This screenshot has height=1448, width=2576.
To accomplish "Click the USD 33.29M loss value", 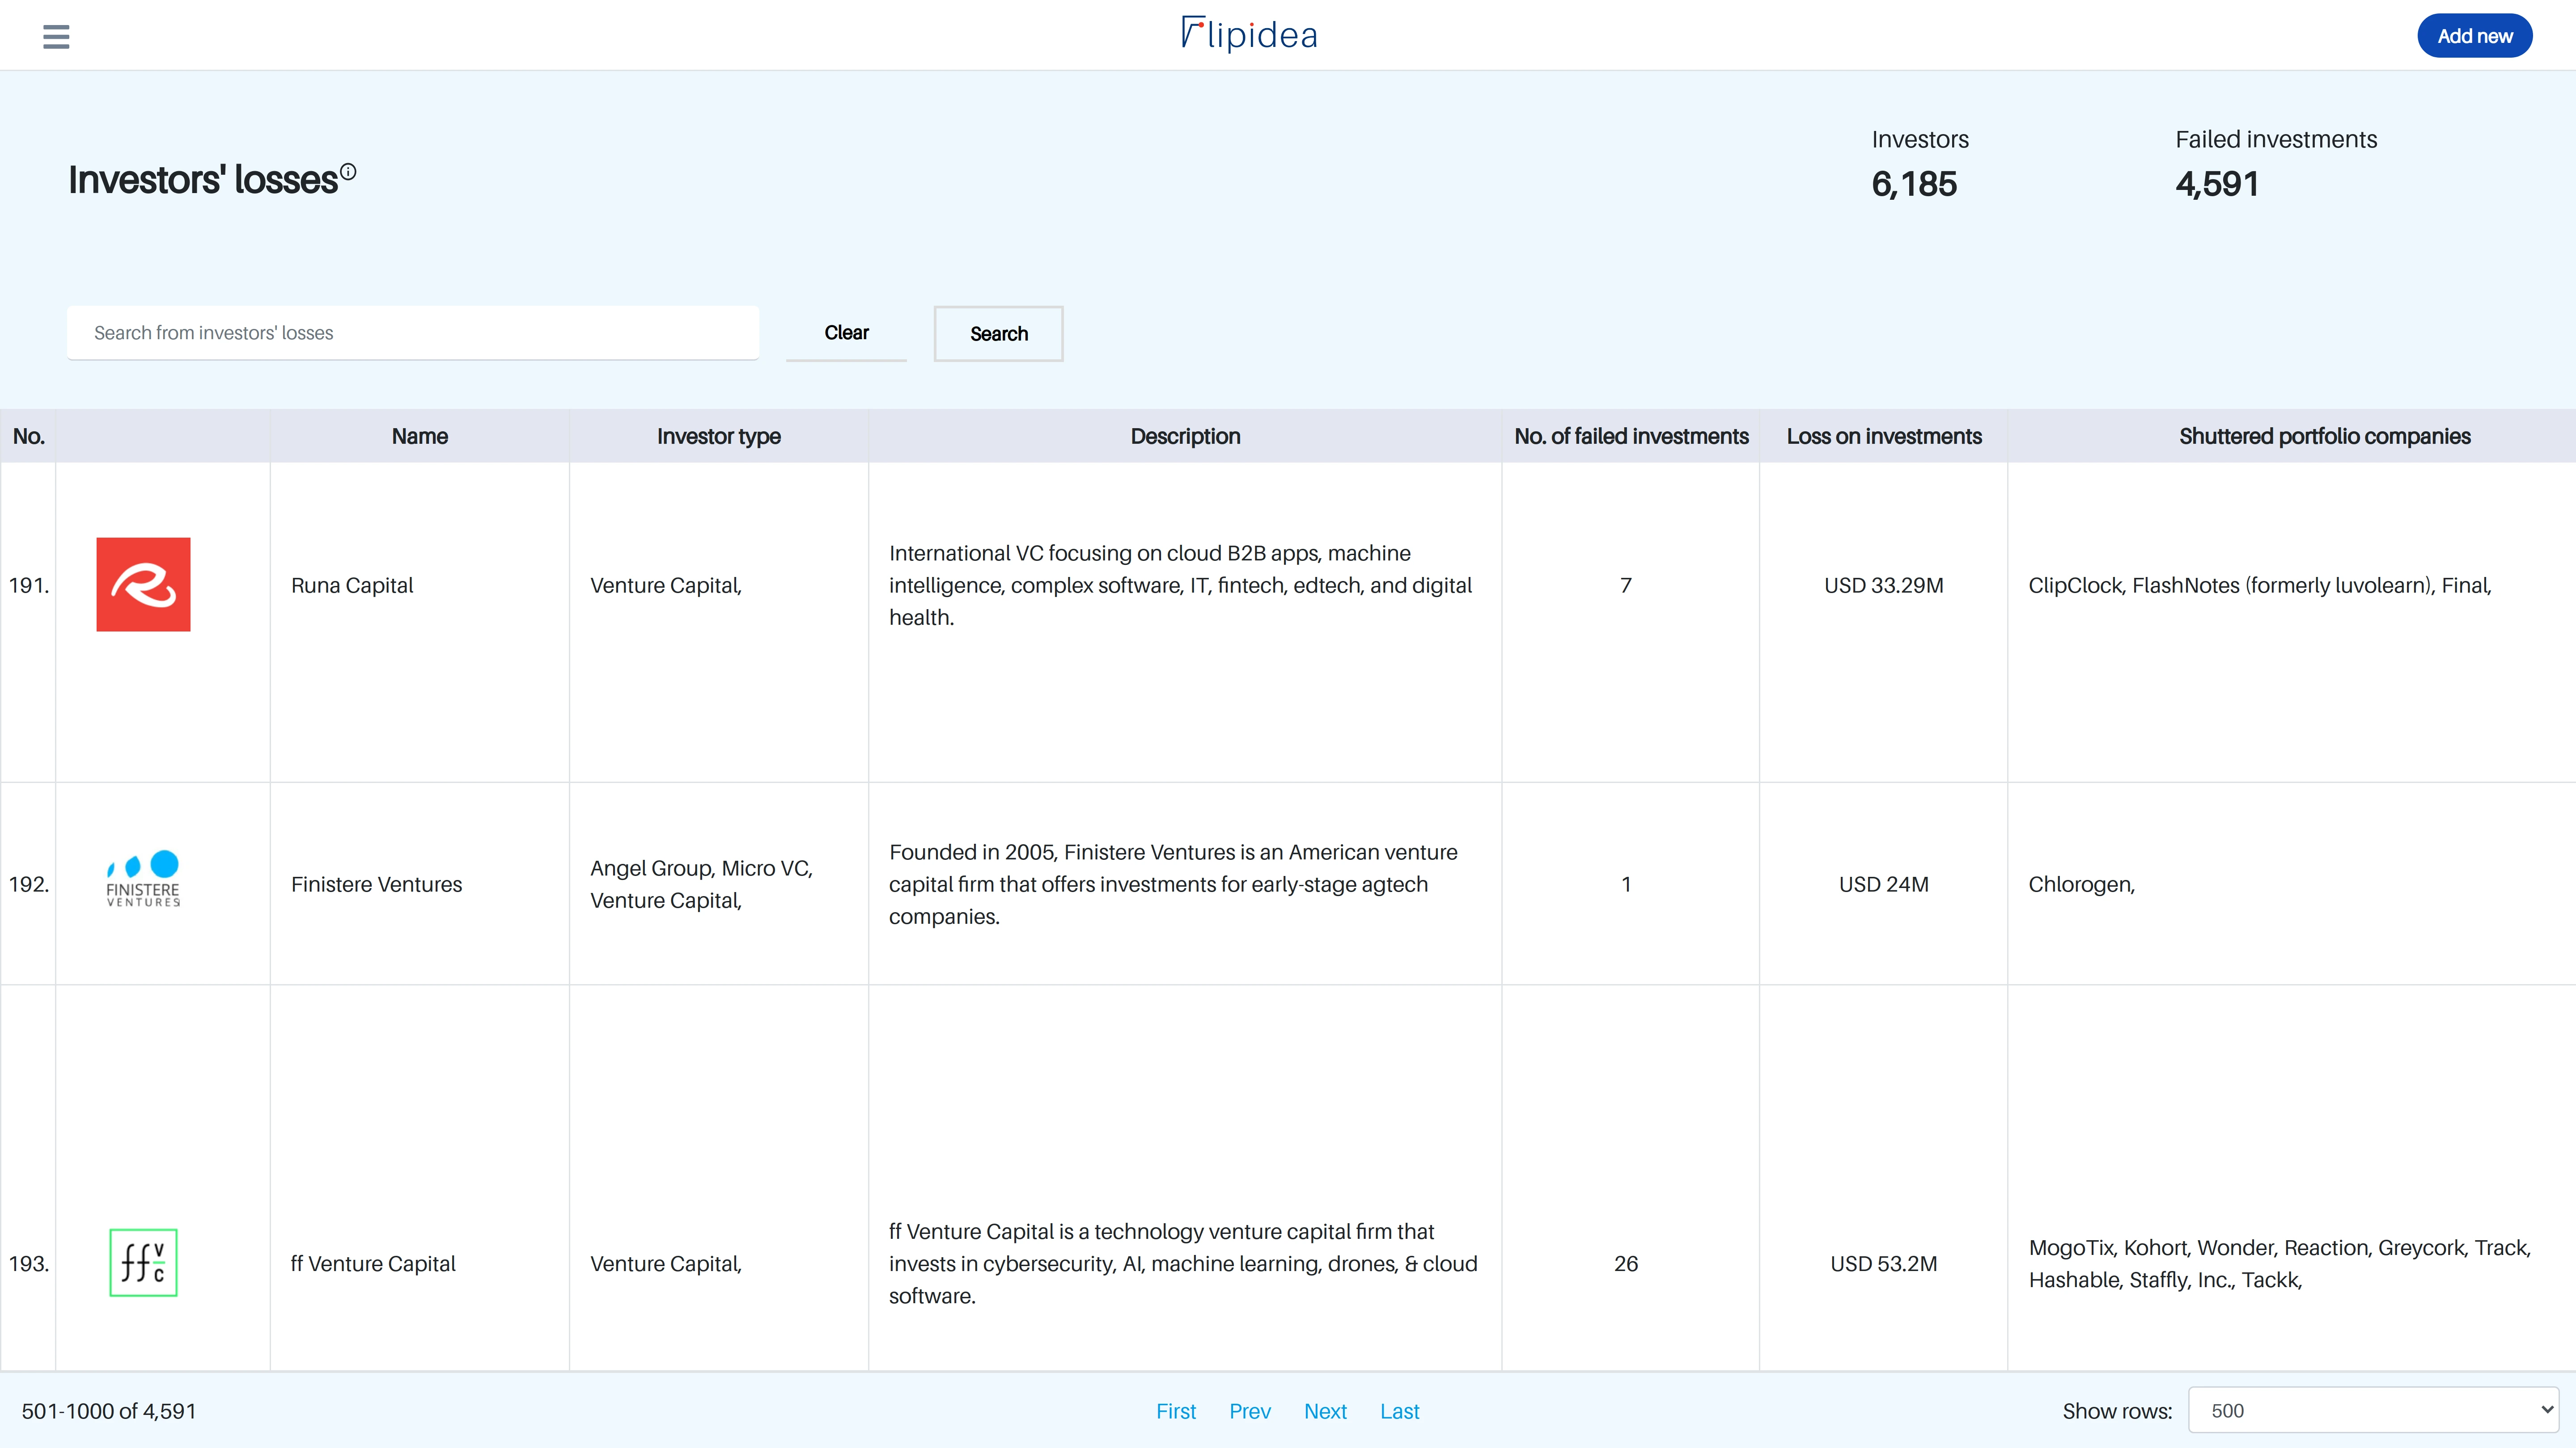I will [1884, 585].
